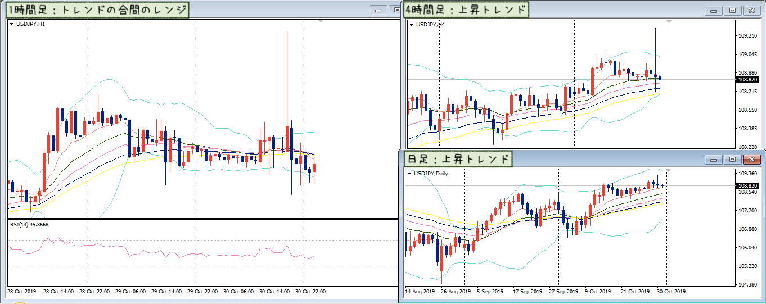Click the 5 Sep 2019 date label on Daily axis
766x304 pixels.
pos(491,292)
